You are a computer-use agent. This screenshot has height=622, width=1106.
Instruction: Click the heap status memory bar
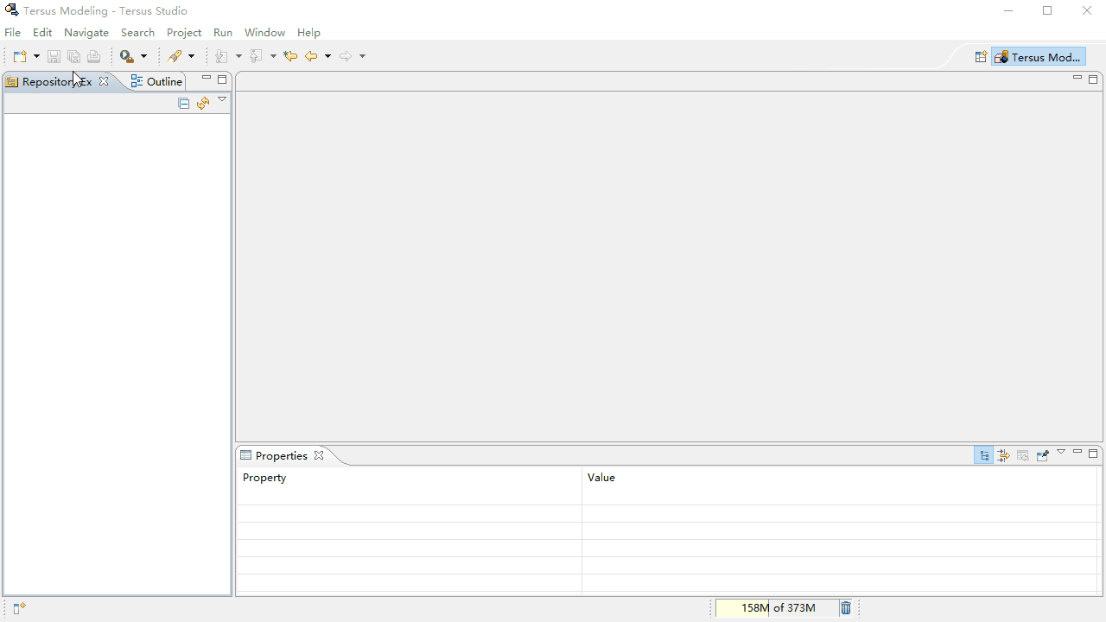point(777,608)
